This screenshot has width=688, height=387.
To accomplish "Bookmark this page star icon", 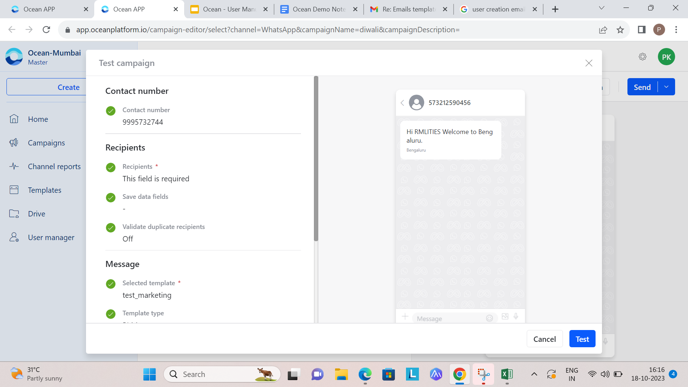I will click(620, 30).
